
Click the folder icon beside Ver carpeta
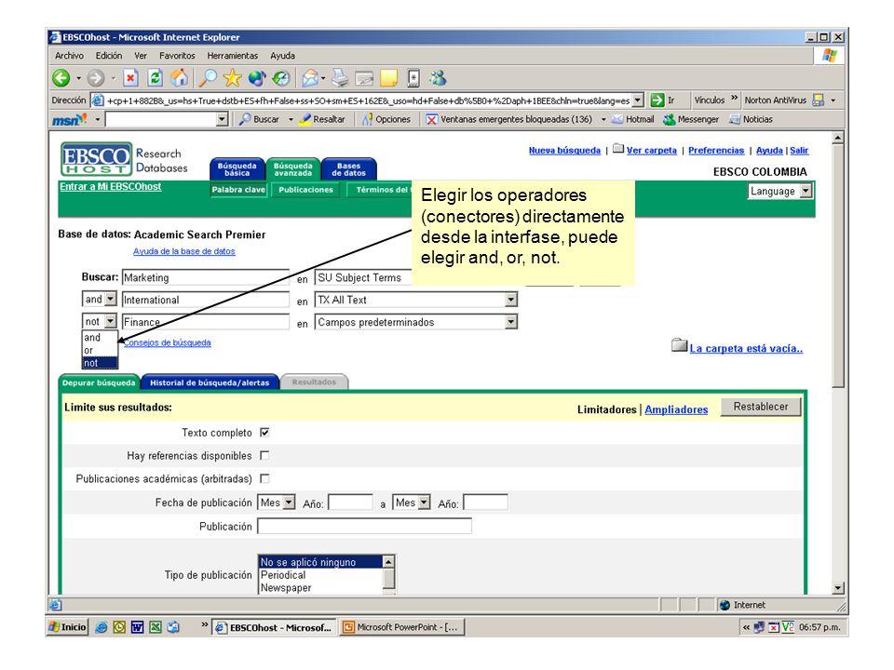tap(618, 149)
